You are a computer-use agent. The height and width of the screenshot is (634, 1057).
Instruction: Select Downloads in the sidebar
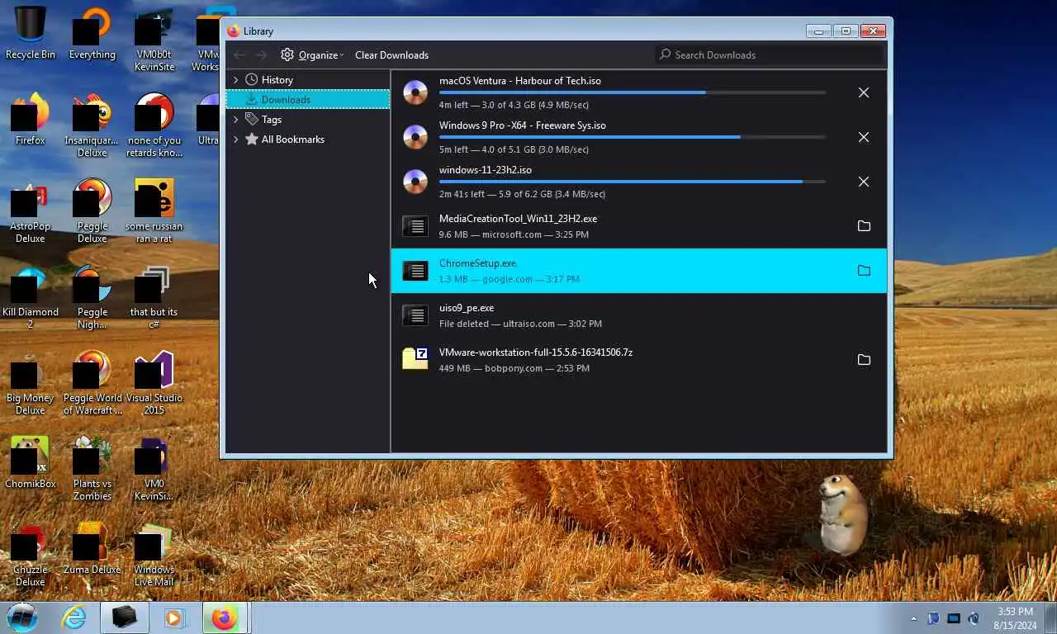[x=307, y=100]
